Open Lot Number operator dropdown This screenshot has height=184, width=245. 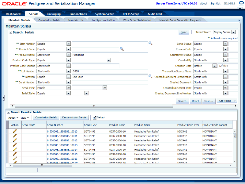[x=69, y=71]
